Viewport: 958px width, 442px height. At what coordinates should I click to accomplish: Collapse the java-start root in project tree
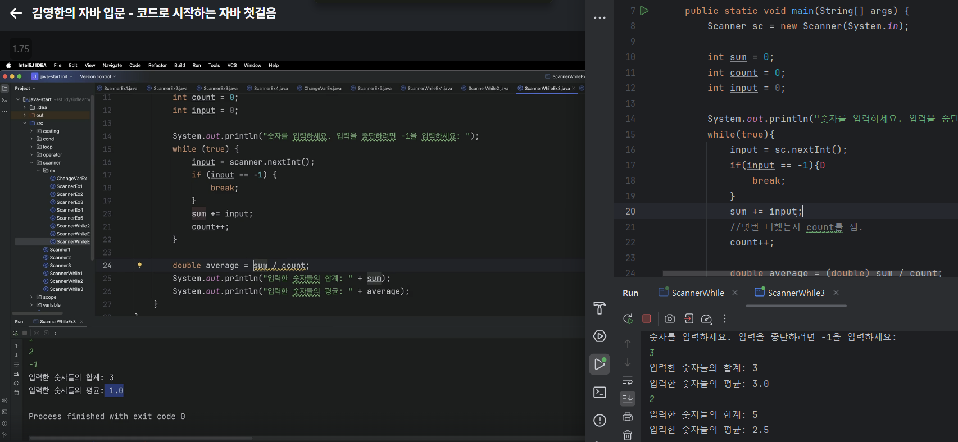click(x=18, y=99)
